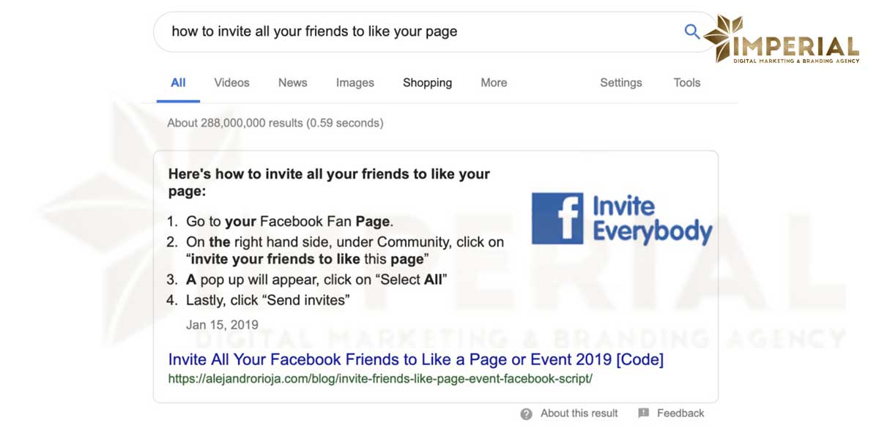Expand the Tools filter options
Screen dimensions: 879x439
point(686,83)
